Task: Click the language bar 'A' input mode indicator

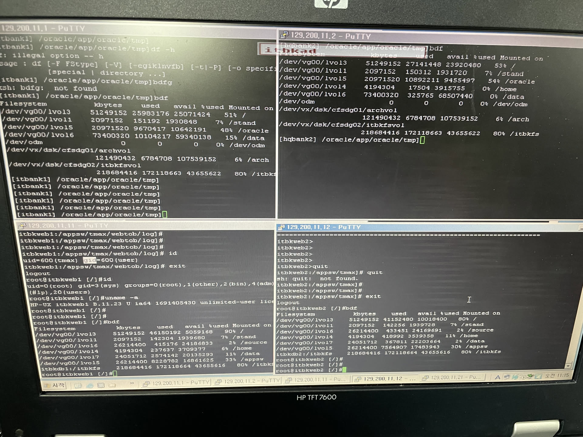Action: (497, 377)
